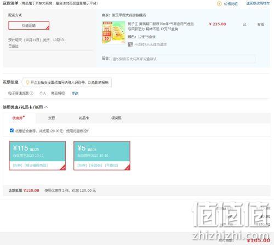274x245 pixels.
Task: Open the 领货码 tab
Action: [x=116, y=118]
